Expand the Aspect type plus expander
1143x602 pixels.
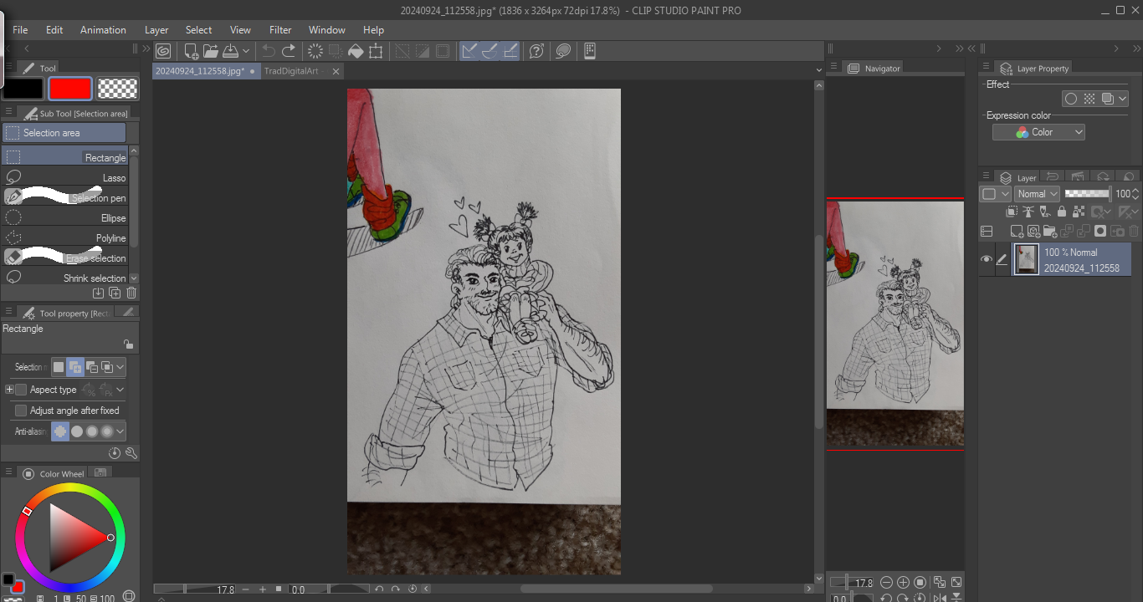[x=9, y=390]
